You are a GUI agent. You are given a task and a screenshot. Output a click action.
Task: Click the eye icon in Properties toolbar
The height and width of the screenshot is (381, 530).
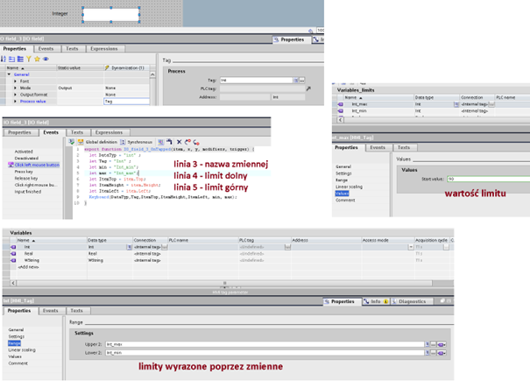46,59
